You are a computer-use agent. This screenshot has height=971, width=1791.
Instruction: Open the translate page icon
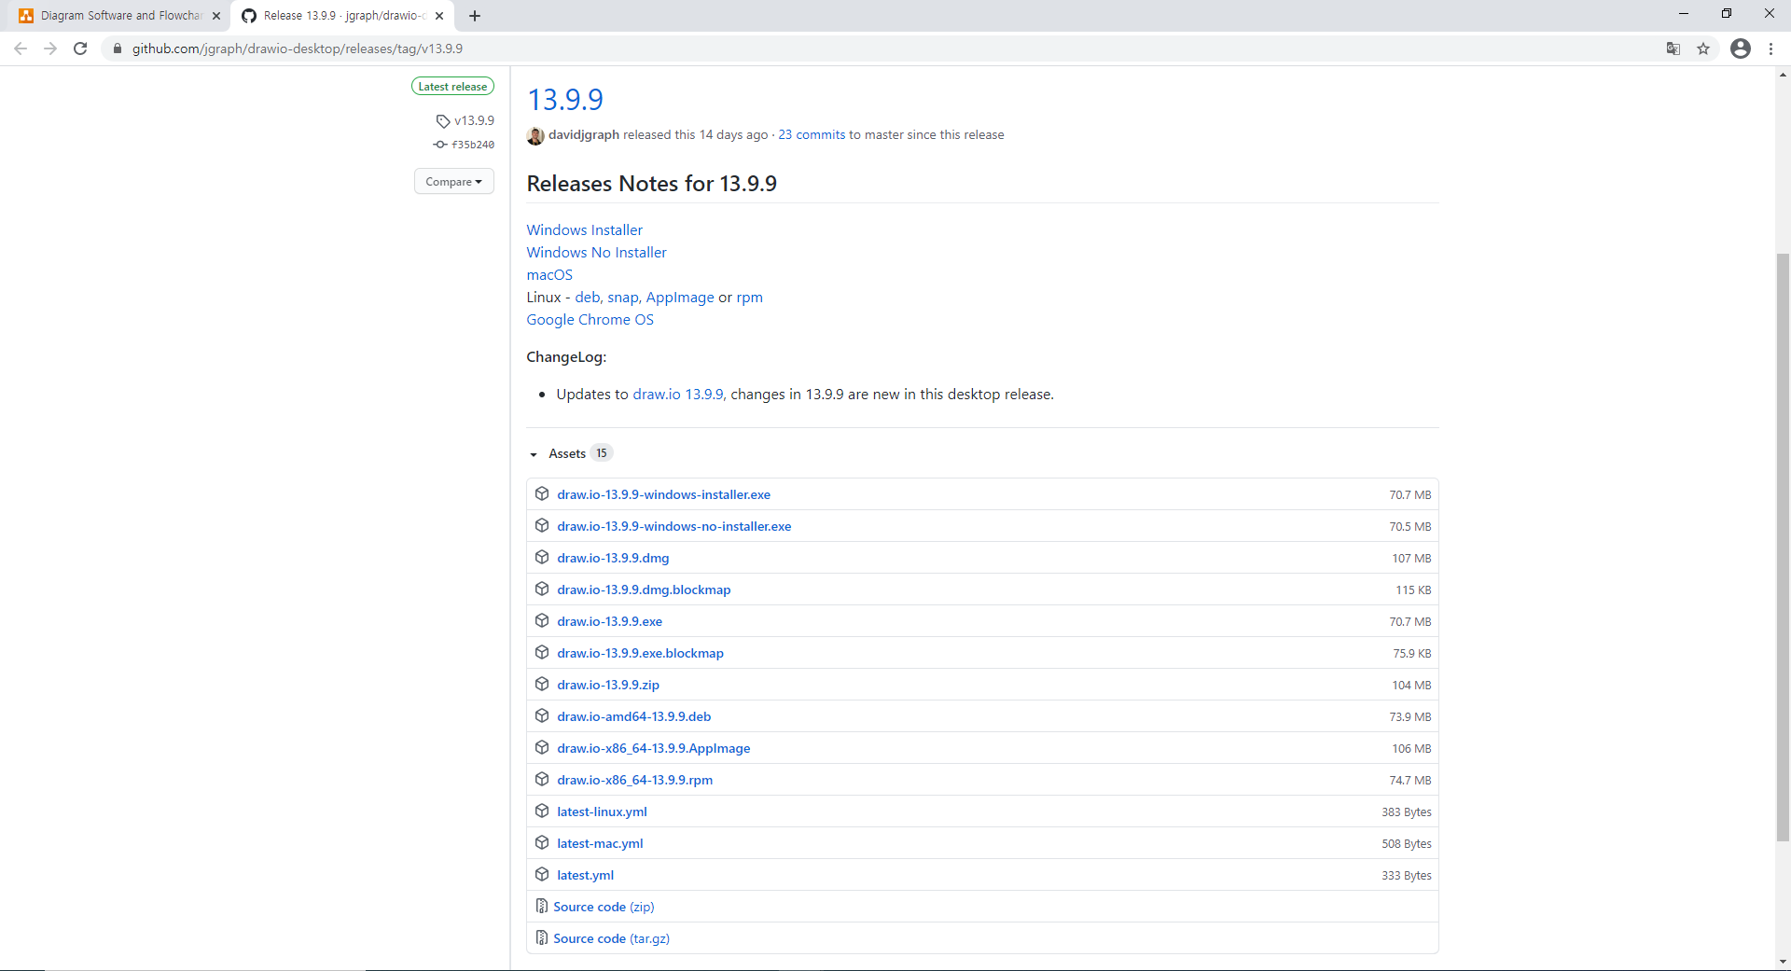click(x=1673, y=49)
